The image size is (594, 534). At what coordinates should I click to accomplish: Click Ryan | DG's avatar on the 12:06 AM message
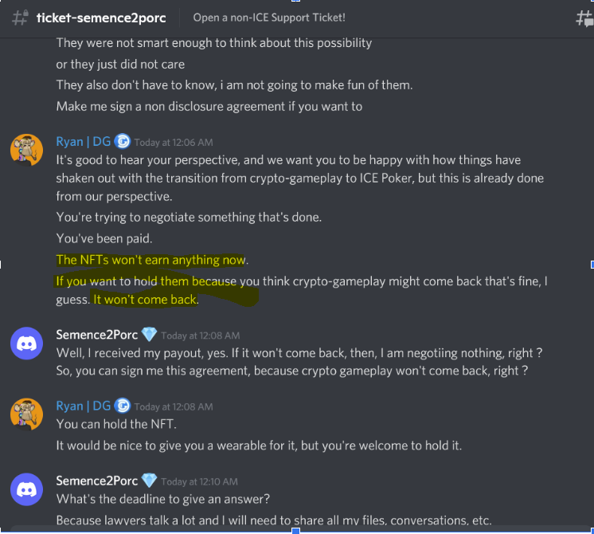[x=26, y=150]
